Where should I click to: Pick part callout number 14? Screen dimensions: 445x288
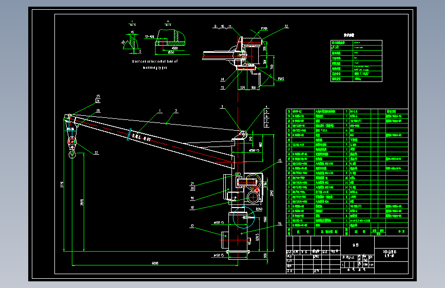(x=222, y=79)
